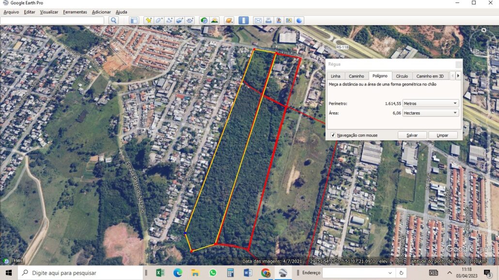The height and width of the screenshot is (280, 499).
Task: Open Microsoft Edge from the taskbar
Action: tap(178, 273)
